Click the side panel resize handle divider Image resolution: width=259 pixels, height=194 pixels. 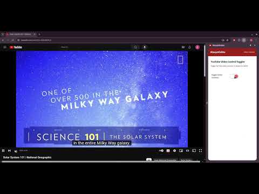tap(207, 103)
